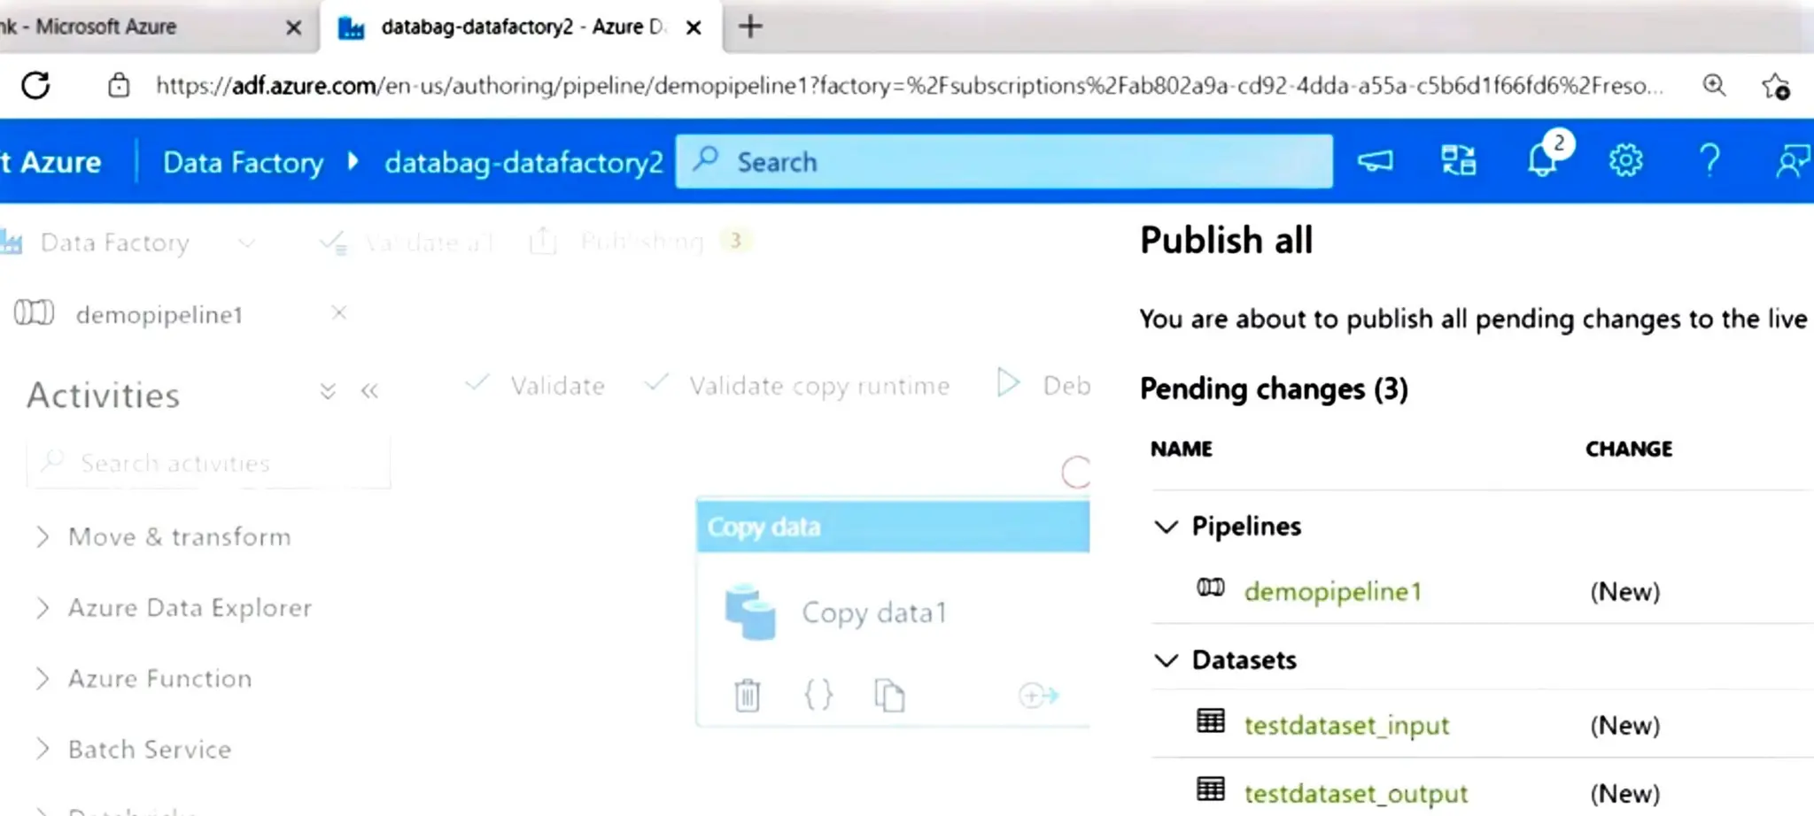Screen dimensions: 1814x816
Task: Click the (New) status for demopipeline1
Action: click(x=1624, y=591)
